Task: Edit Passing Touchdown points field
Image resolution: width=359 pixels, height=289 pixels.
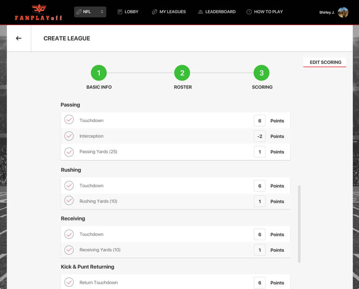Action: pyautogui.click(x=260, y=121)
